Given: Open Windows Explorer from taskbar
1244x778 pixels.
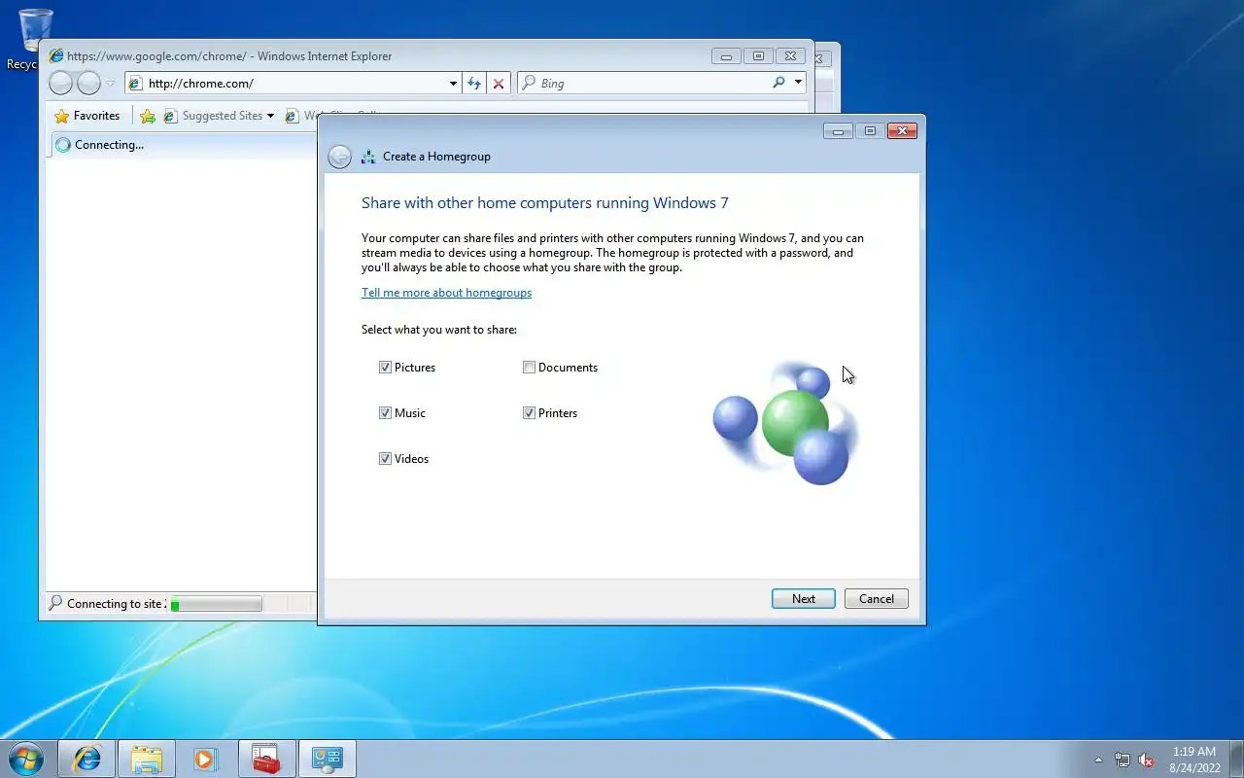Looking at the screenshot, I should point(147,759).
